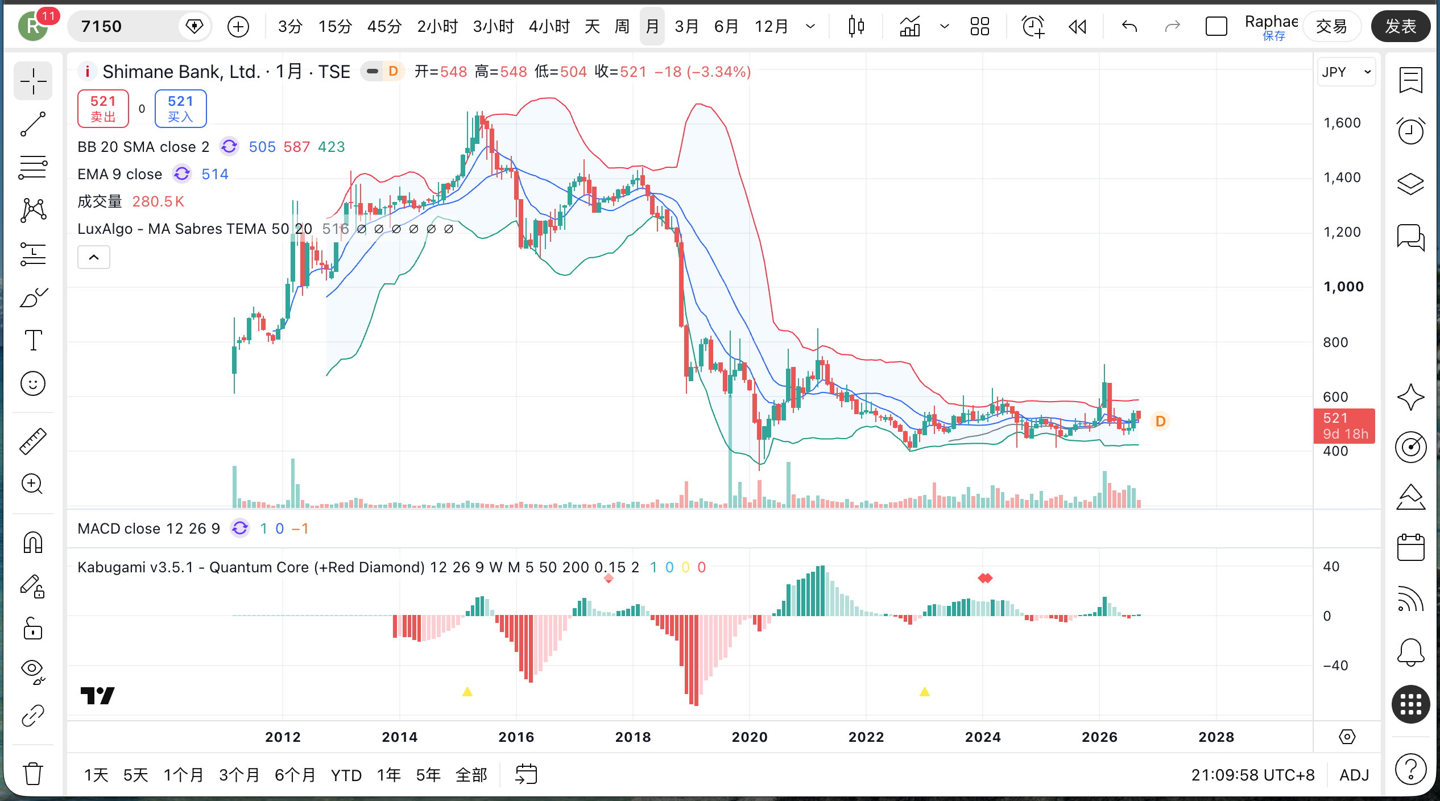This screenshot has width=1440, height=801.
Task: Start bar replay with the rewind icon
Action: click(x=1077, y=26)
